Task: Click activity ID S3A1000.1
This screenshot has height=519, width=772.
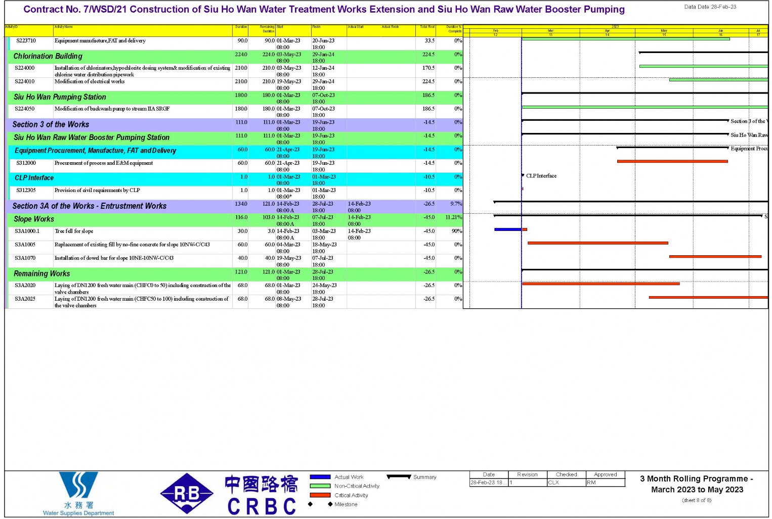Action: coord(27,231)
